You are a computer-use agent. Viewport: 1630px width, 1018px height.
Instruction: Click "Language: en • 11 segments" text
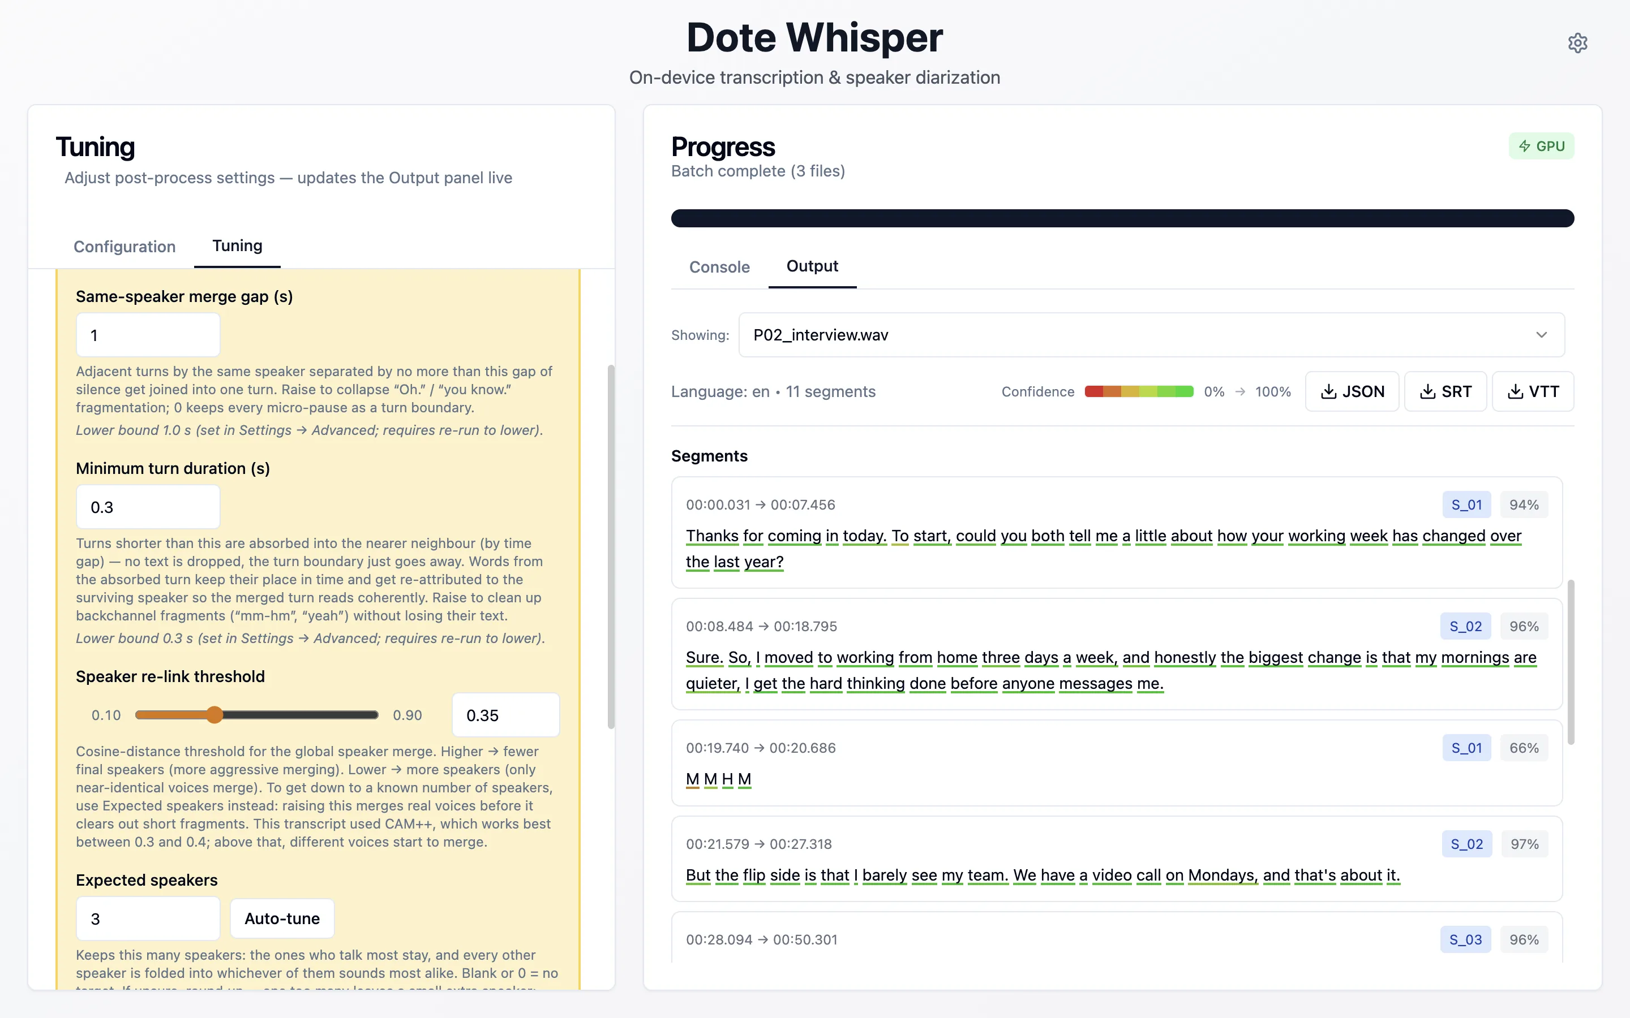pos(773,392)
